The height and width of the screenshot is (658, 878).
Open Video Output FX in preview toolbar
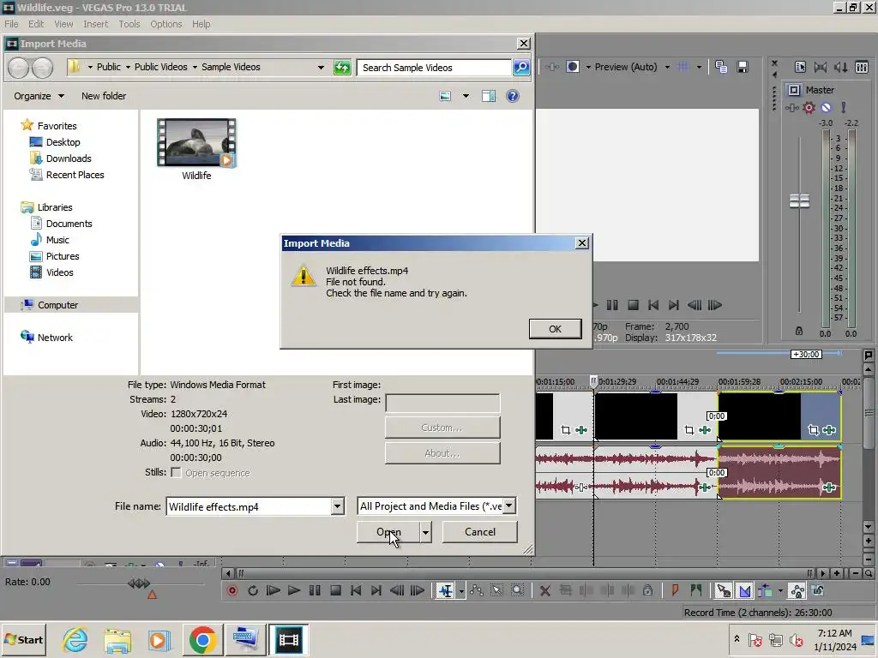[x=552, y=67]
